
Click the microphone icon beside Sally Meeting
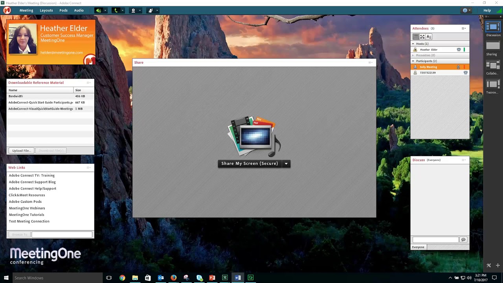pos(458,67)
